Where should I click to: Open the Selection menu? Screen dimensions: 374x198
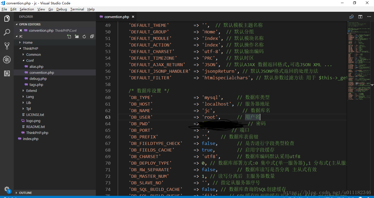[x=27, y=9]
